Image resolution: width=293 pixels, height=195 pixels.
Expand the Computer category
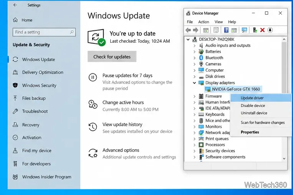point(195,70)
